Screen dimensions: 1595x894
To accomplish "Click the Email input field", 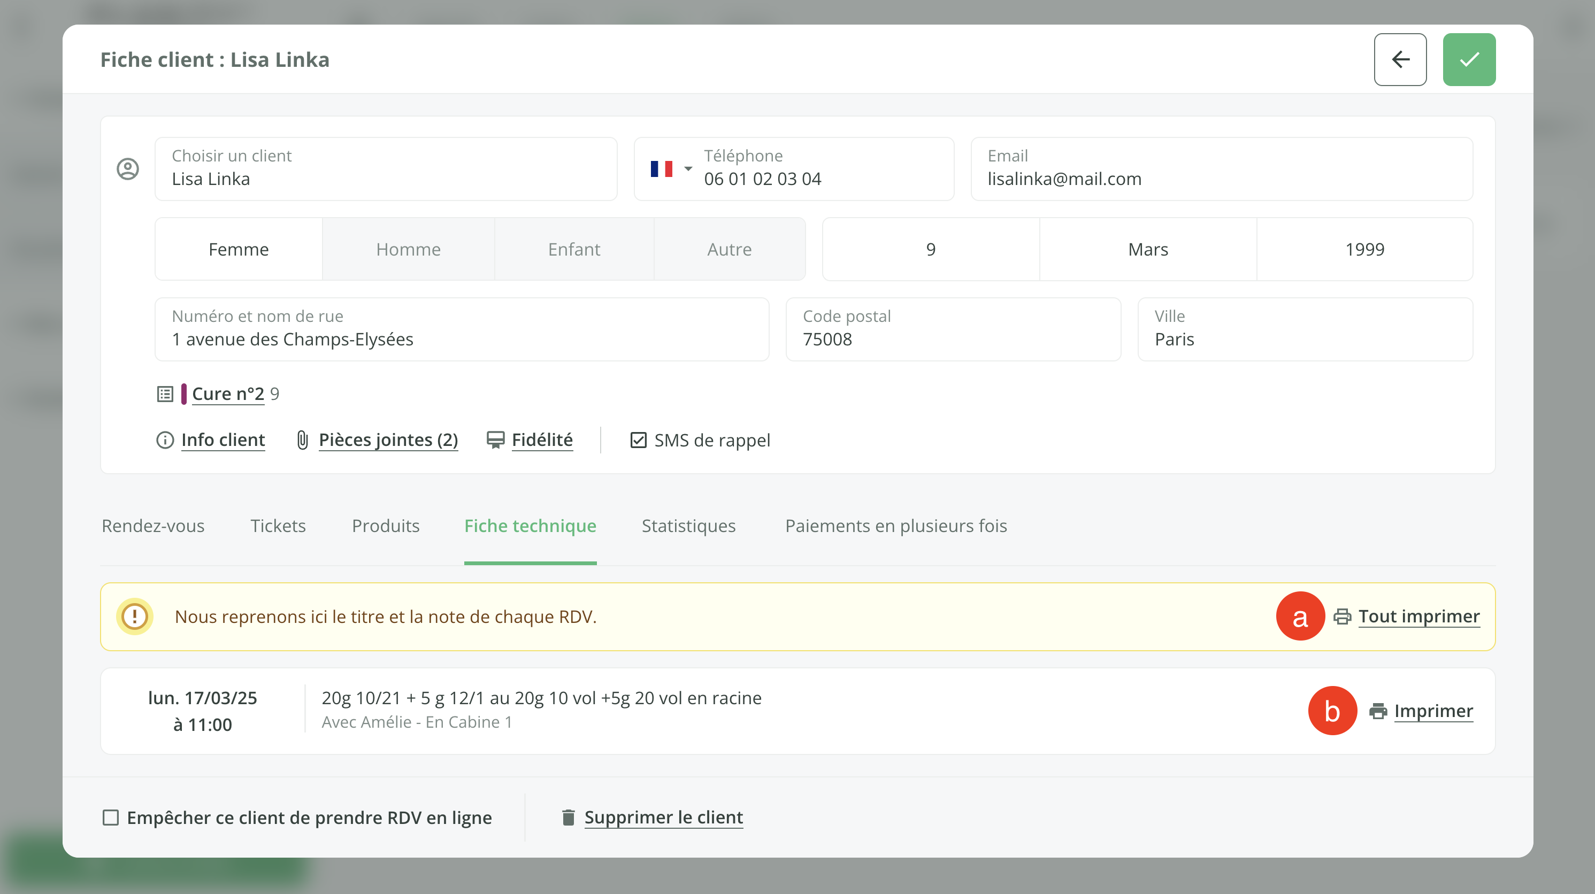I will tap(1221, 169).
